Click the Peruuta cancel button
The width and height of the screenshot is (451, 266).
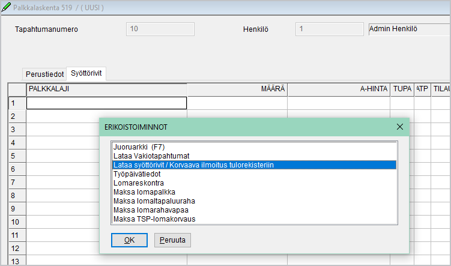coord(173,240)
